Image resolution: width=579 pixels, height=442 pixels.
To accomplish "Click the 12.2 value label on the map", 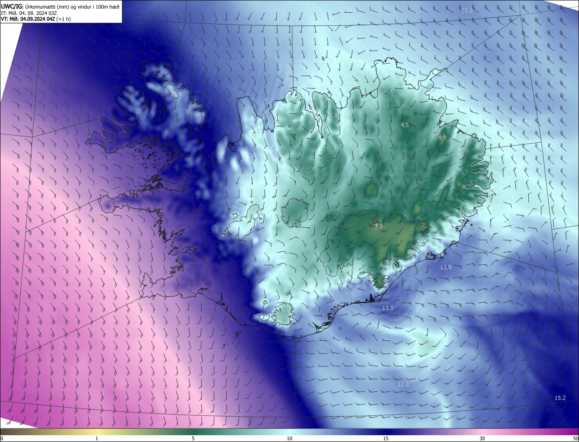I will (x=467, y=10).
